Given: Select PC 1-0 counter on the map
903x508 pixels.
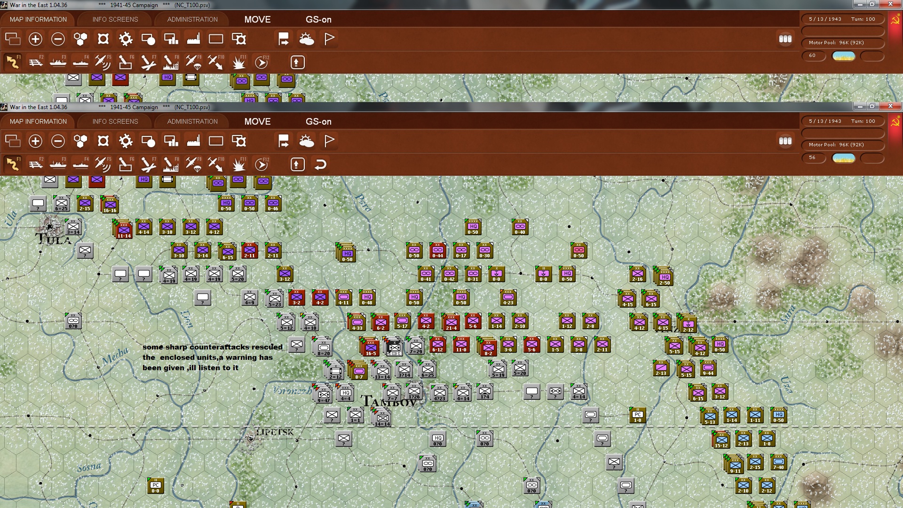Looking at the screenshot, I should click(637, 415).
